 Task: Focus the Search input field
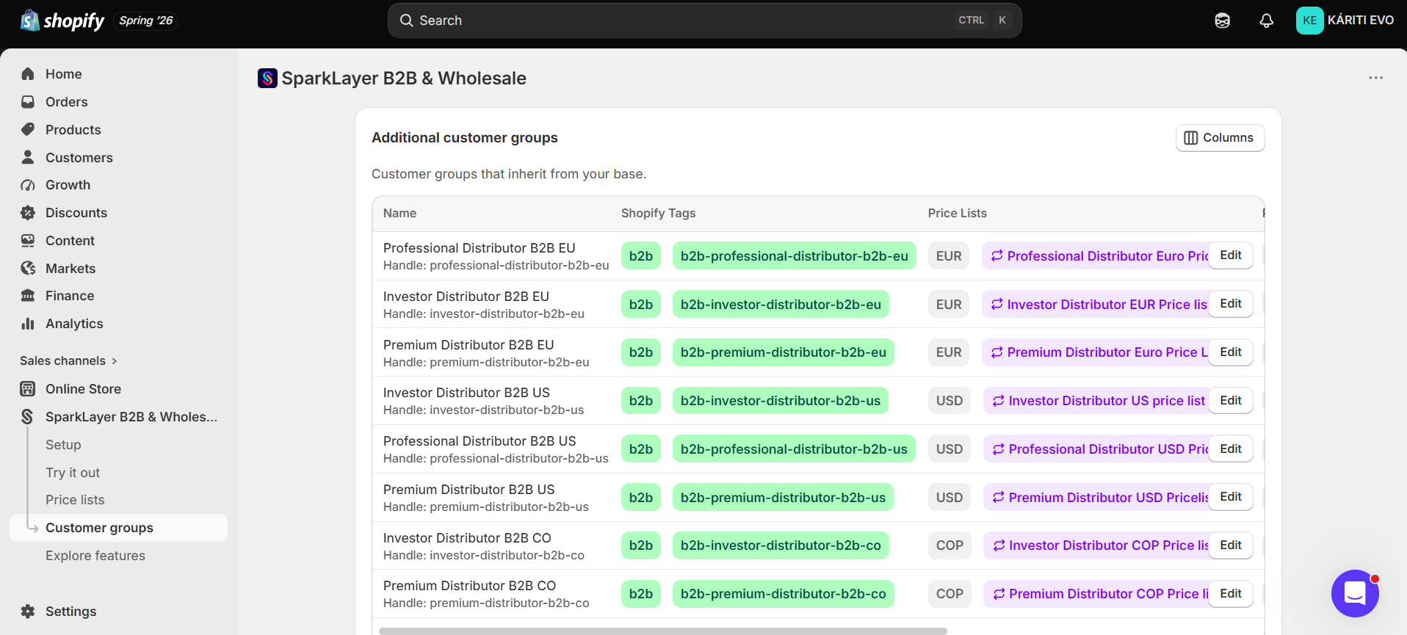704,21
